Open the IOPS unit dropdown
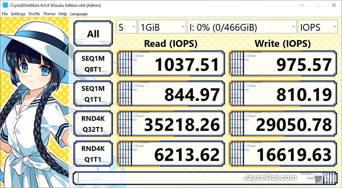342x188 pixels. pos(318,27)
